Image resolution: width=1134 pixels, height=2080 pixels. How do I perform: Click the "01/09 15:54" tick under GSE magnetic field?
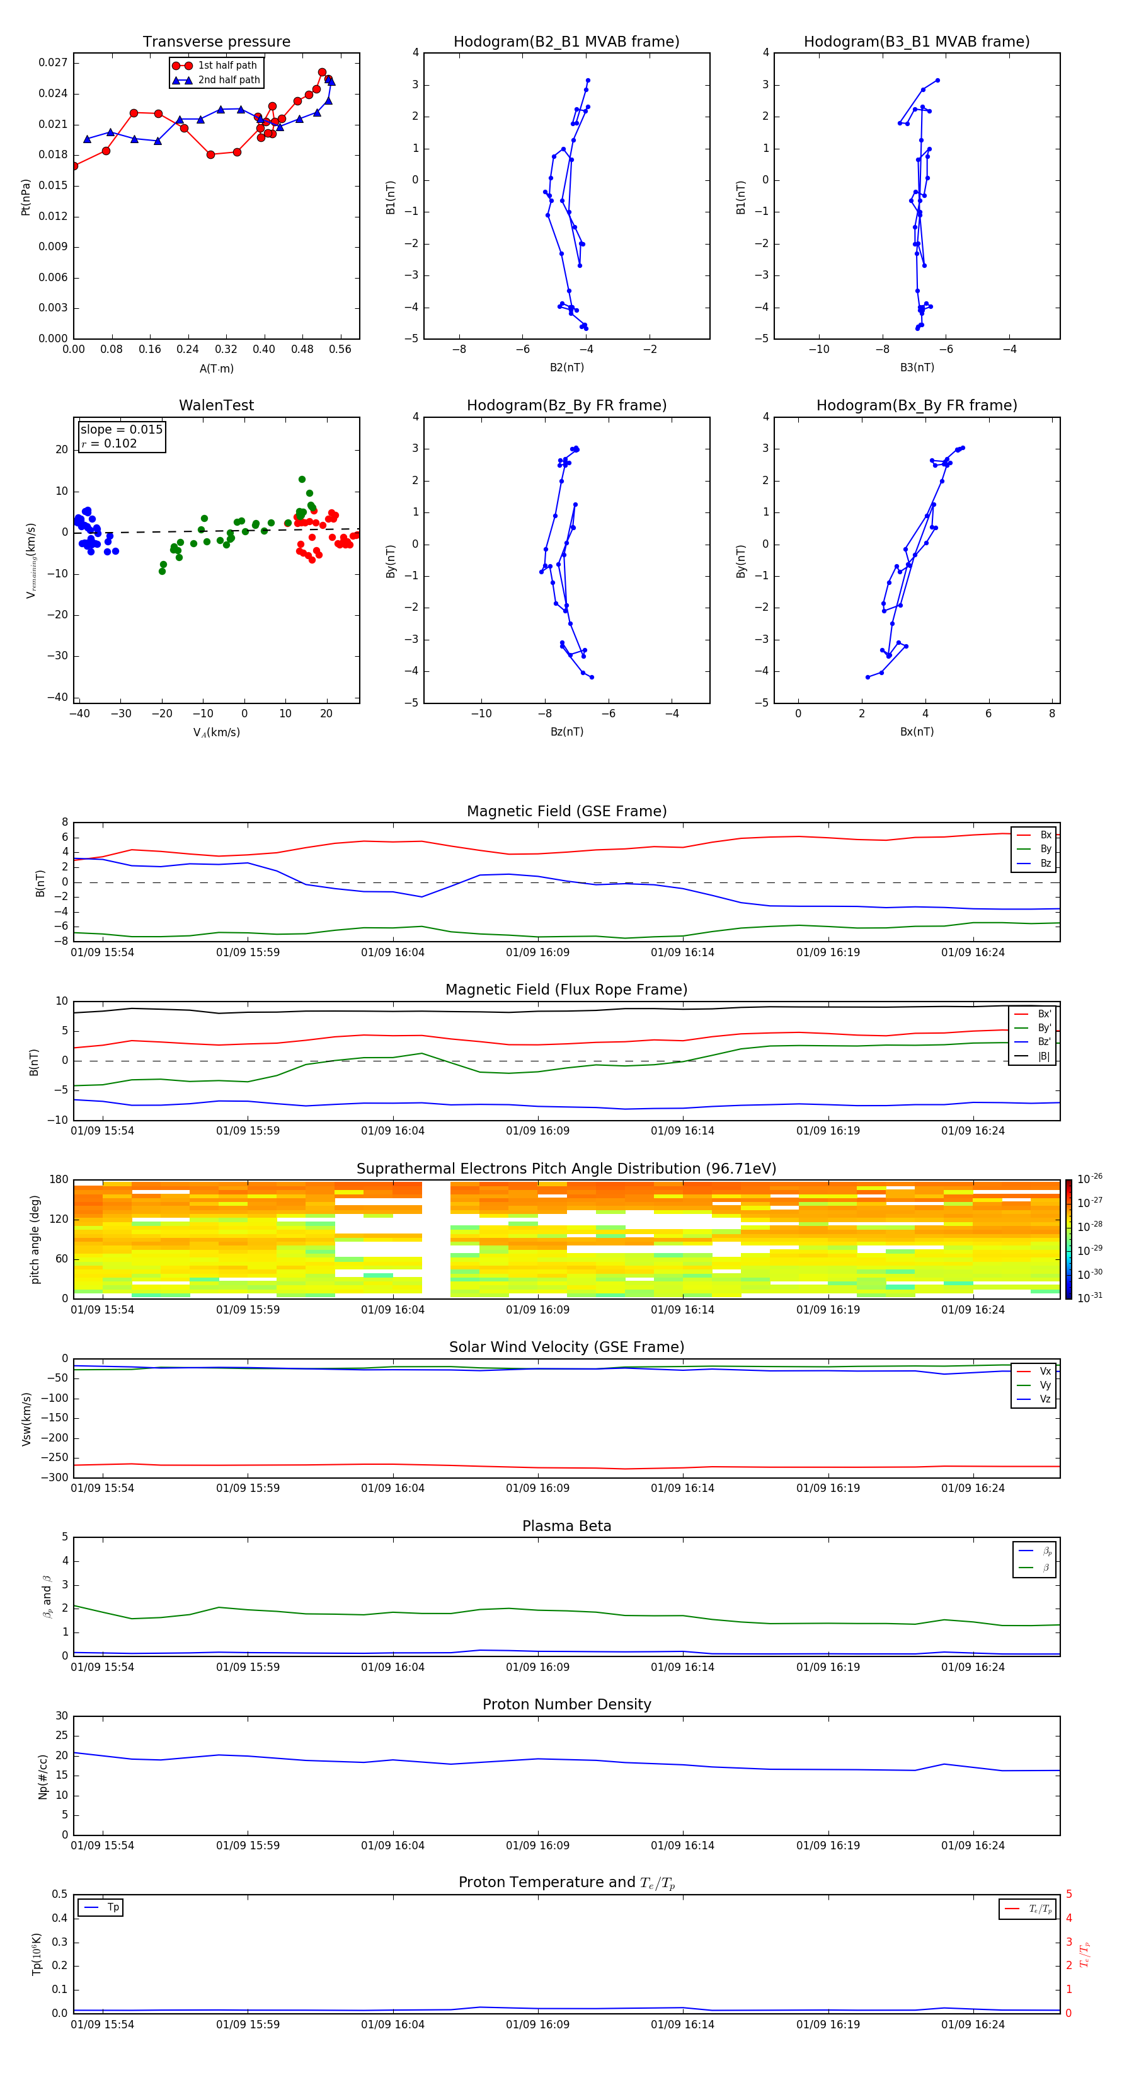(x=103, y=953)
